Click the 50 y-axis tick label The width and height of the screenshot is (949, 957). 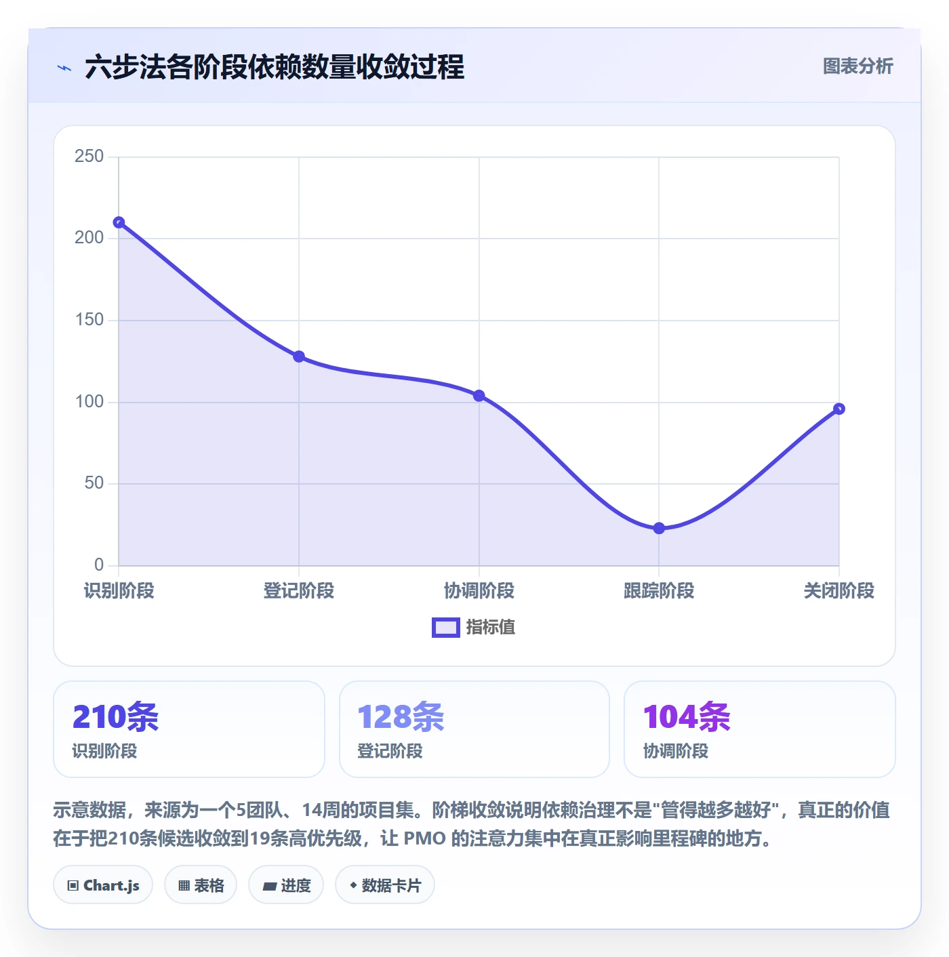pyautogui.click(x=94, y=483)
